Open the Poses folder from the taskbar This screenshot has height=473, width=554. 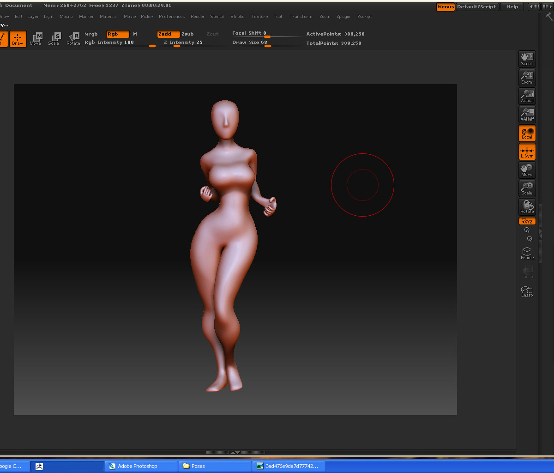click(x=215, y=466)
